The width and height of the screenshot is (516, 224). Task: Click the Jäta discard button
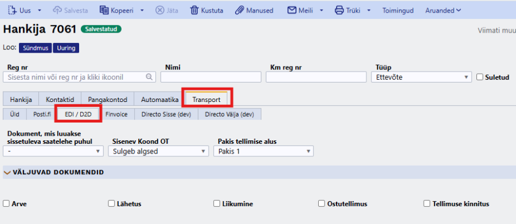pyautogui.click(x=166, y=10)
